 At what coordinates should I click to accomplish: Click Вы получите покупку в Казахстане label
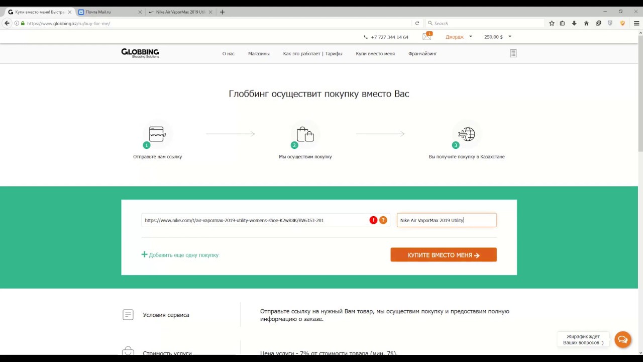point(467,157)
